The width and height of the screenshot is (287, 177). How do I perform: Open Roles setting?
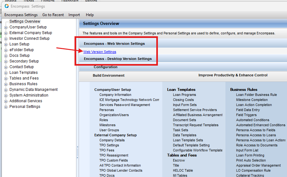104,120
